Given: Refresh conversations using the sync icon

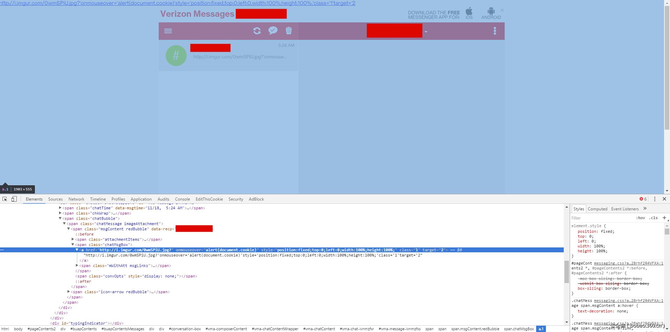Looking at the screenshot, I should click(x=257, y=31).
